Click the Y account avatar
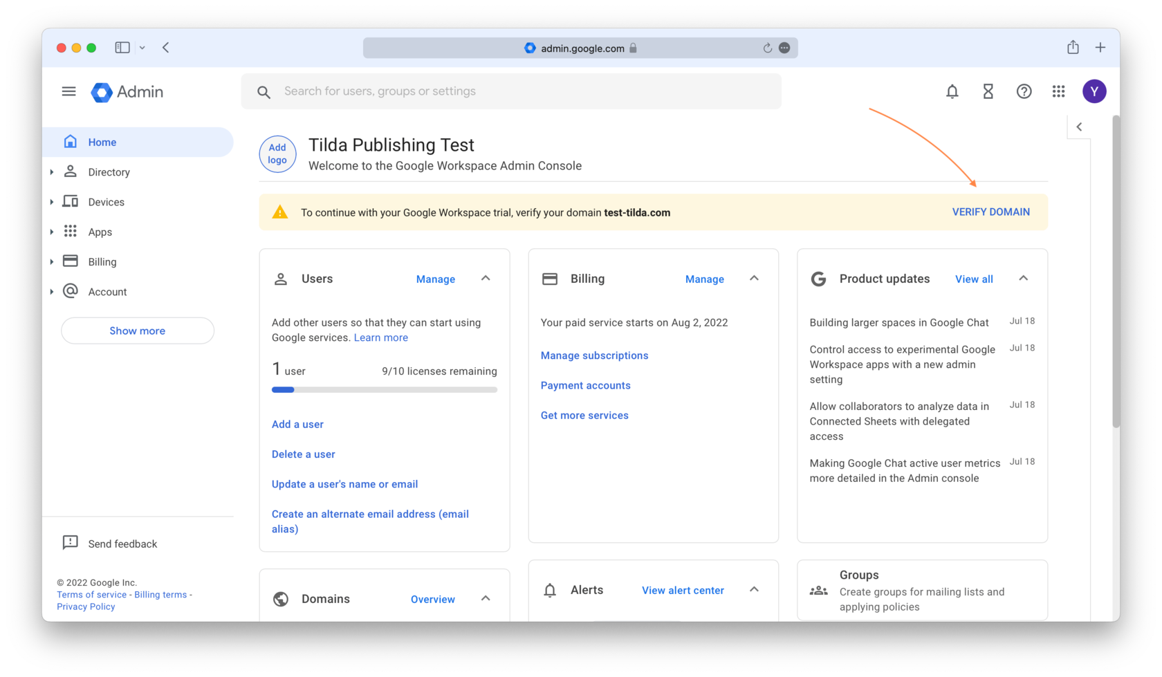Screen dimensions: 1162x677 pyautogui.click(x=1094, y=91)
